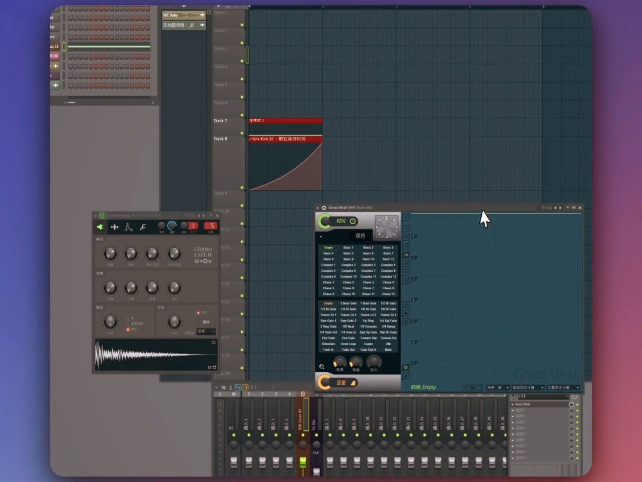Choose the Sidechain volume preset
The height and width of the screenshot is (482, 642).
click(328, 344)
